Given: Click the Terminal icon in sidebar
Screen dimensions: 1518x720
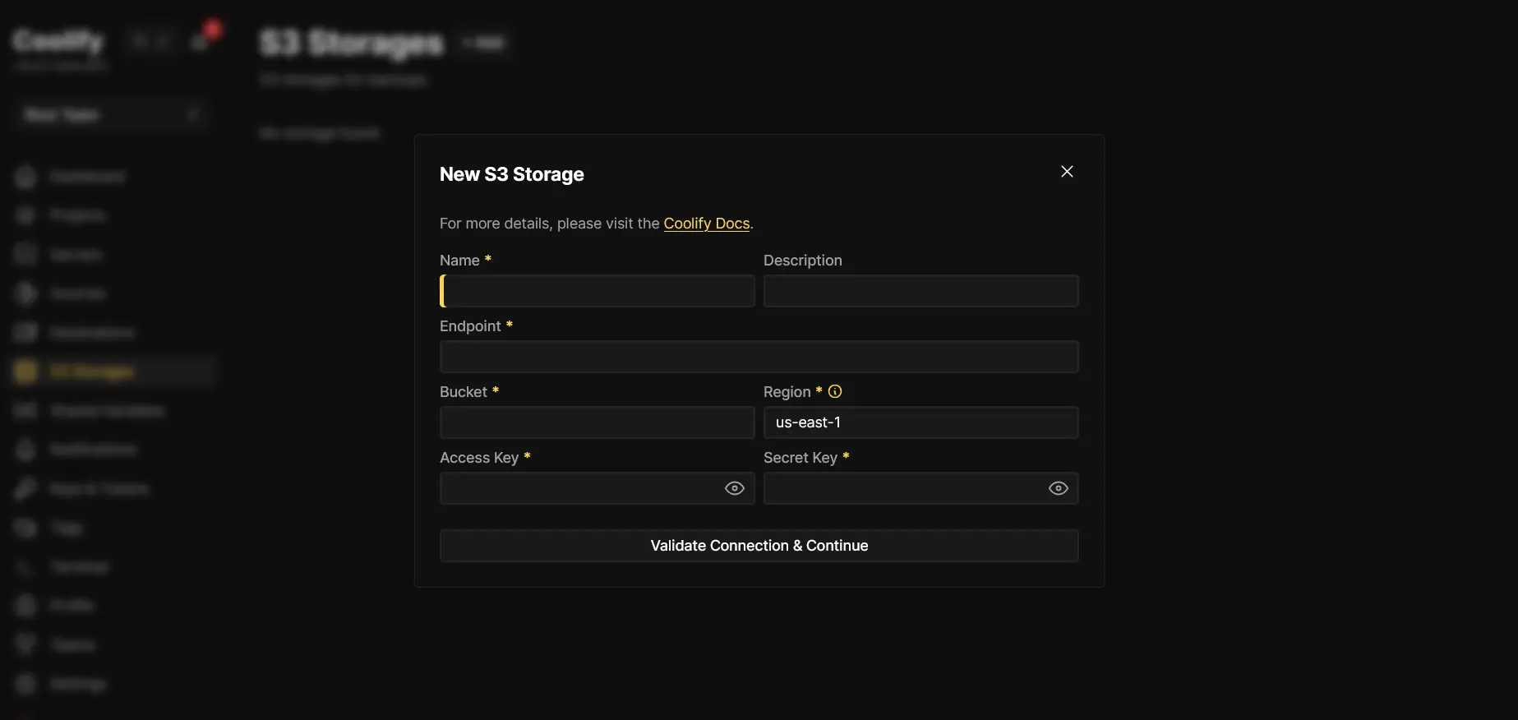Looking at the screenshot, I should (x=25, y=567).
